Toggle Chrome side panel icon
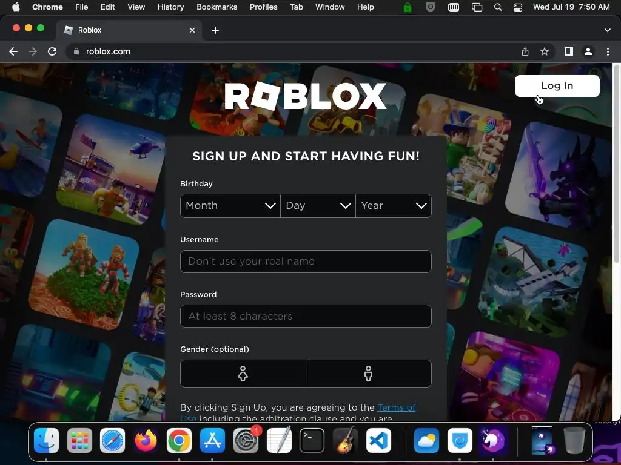Viewport: 621px width, 465px height. pyautogui.click(x=569, y=51)
